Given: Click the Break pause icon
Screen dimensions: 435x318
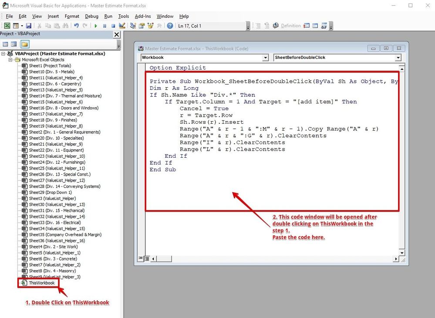Looking at the screenshot, I should [105, 26].
